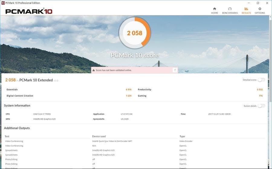Click the scrollbar up arrow
This screenshot has height=169, width=272.
point(270,17)
